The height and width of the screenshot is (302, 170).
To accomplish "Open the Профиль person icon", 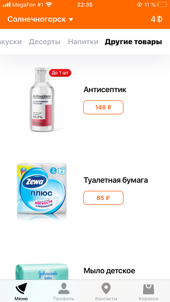I will 64,288.
